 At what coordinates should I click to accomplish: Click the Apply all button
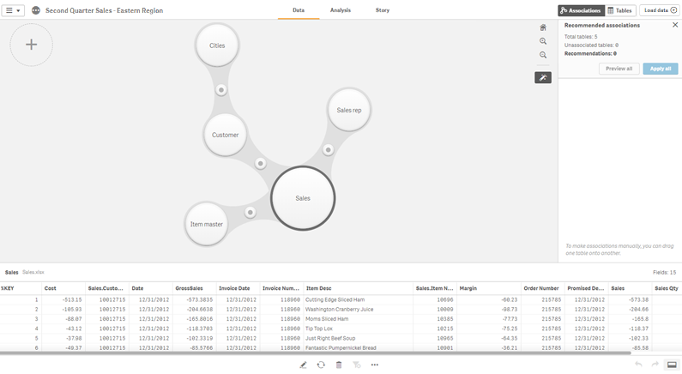coord(661,69)
